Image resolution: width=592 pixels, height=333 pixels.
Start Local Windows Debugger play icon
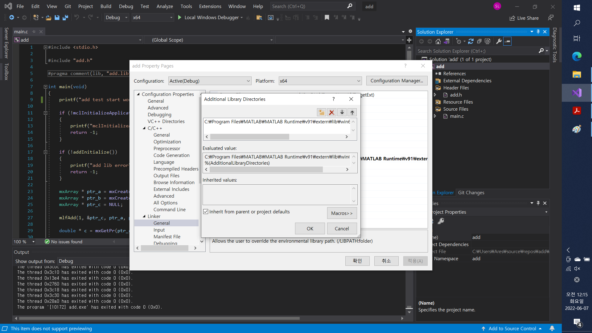(x=180, y=18)
